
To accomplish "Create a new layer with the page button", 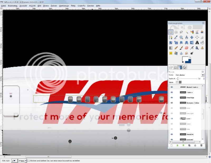I will point(171,145).
